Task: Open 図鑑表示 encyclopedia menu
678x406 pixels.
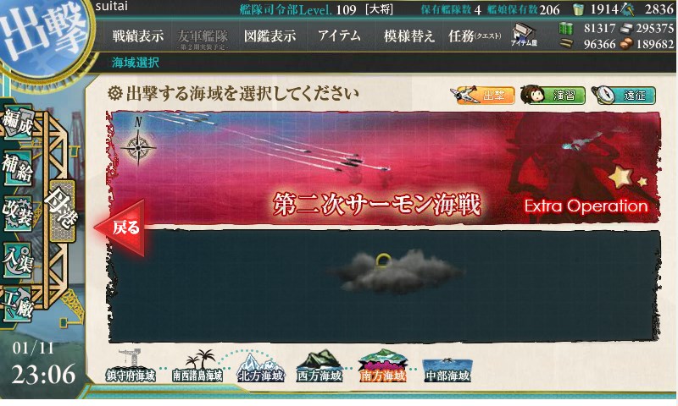Action: [x=270, y=36]
